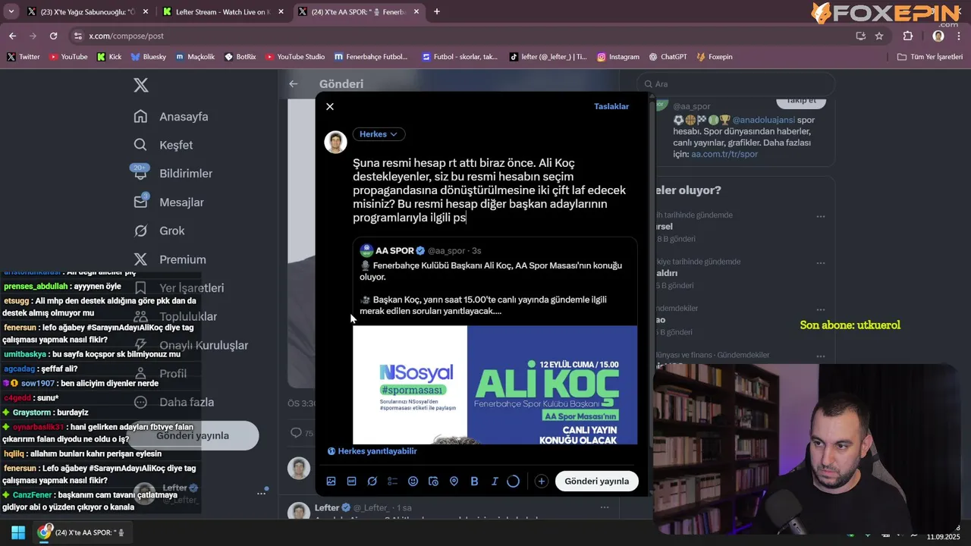Open X logo home in sidebar

pos(141,85)
